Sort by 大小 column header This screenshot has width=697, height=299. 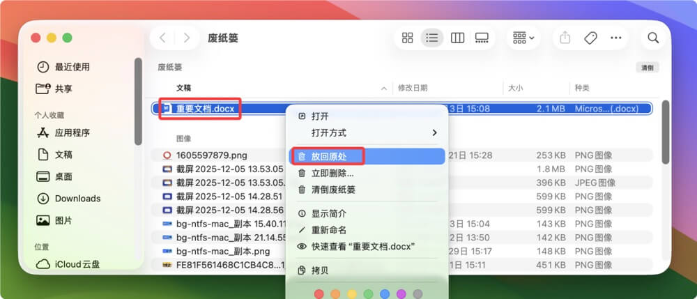[516, 88]
